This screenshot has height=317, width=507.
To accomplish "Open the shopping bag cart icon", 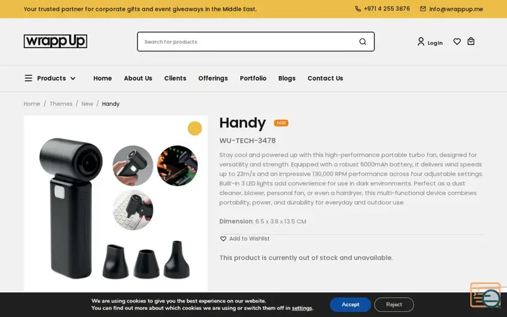I will (471, 41).
